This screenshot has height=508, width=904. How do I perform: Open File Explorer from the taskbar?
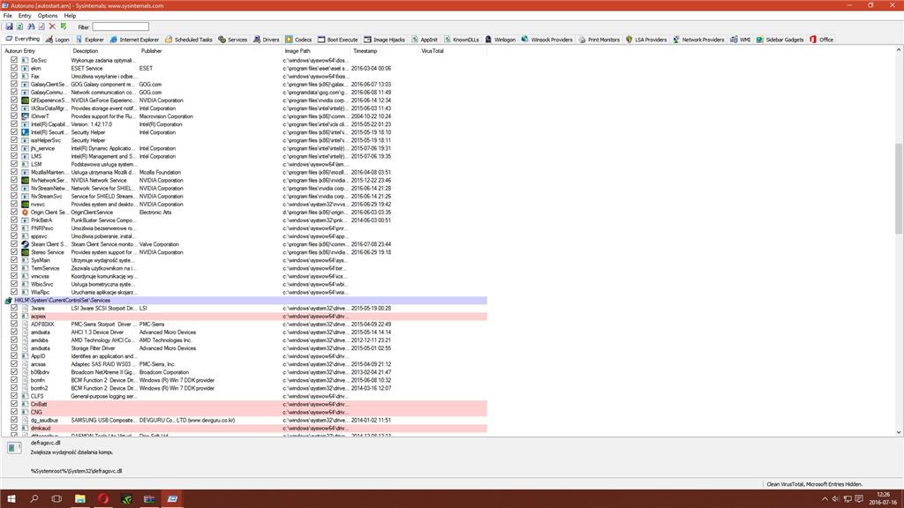point(80,499)
